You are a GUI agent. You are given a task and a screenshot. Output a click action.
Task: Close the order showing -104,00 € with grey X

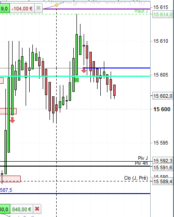click(39, 8)
